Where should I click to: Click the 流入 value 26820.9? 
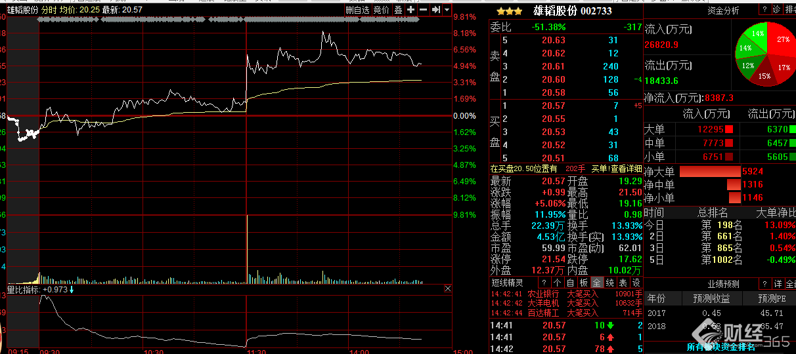click(x=661, y=45)
